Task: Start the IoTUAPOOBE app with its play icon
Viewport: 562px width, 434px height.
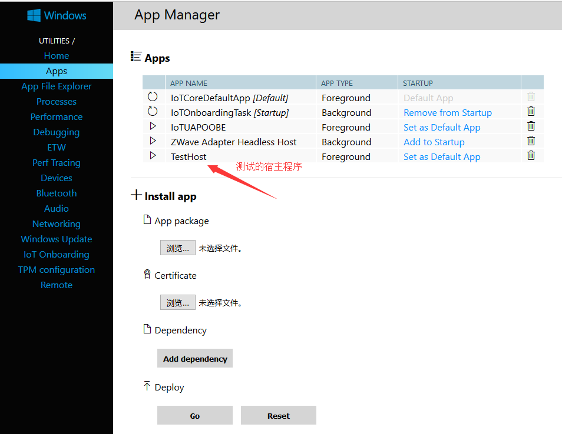Action: coord(153,126)
